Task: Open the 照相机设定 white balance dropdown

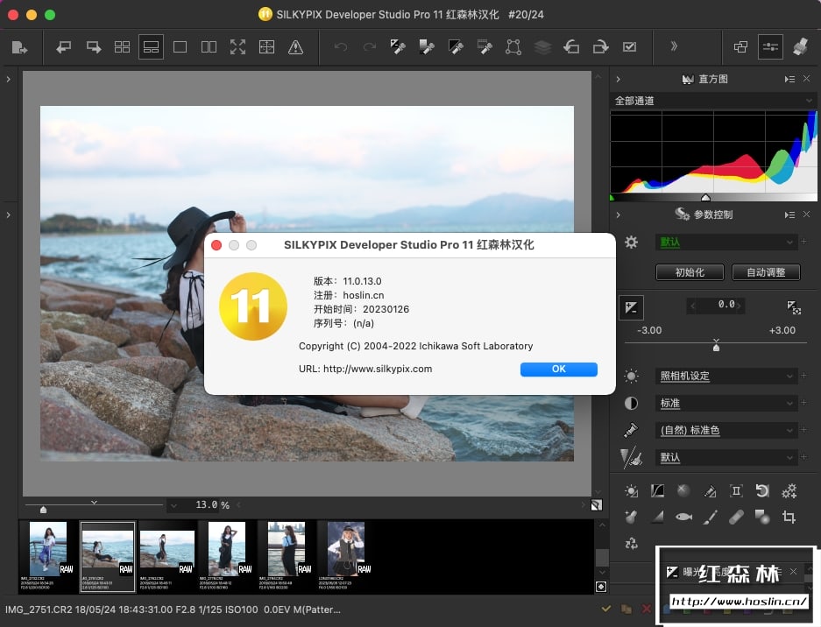Action: [726, 376]
